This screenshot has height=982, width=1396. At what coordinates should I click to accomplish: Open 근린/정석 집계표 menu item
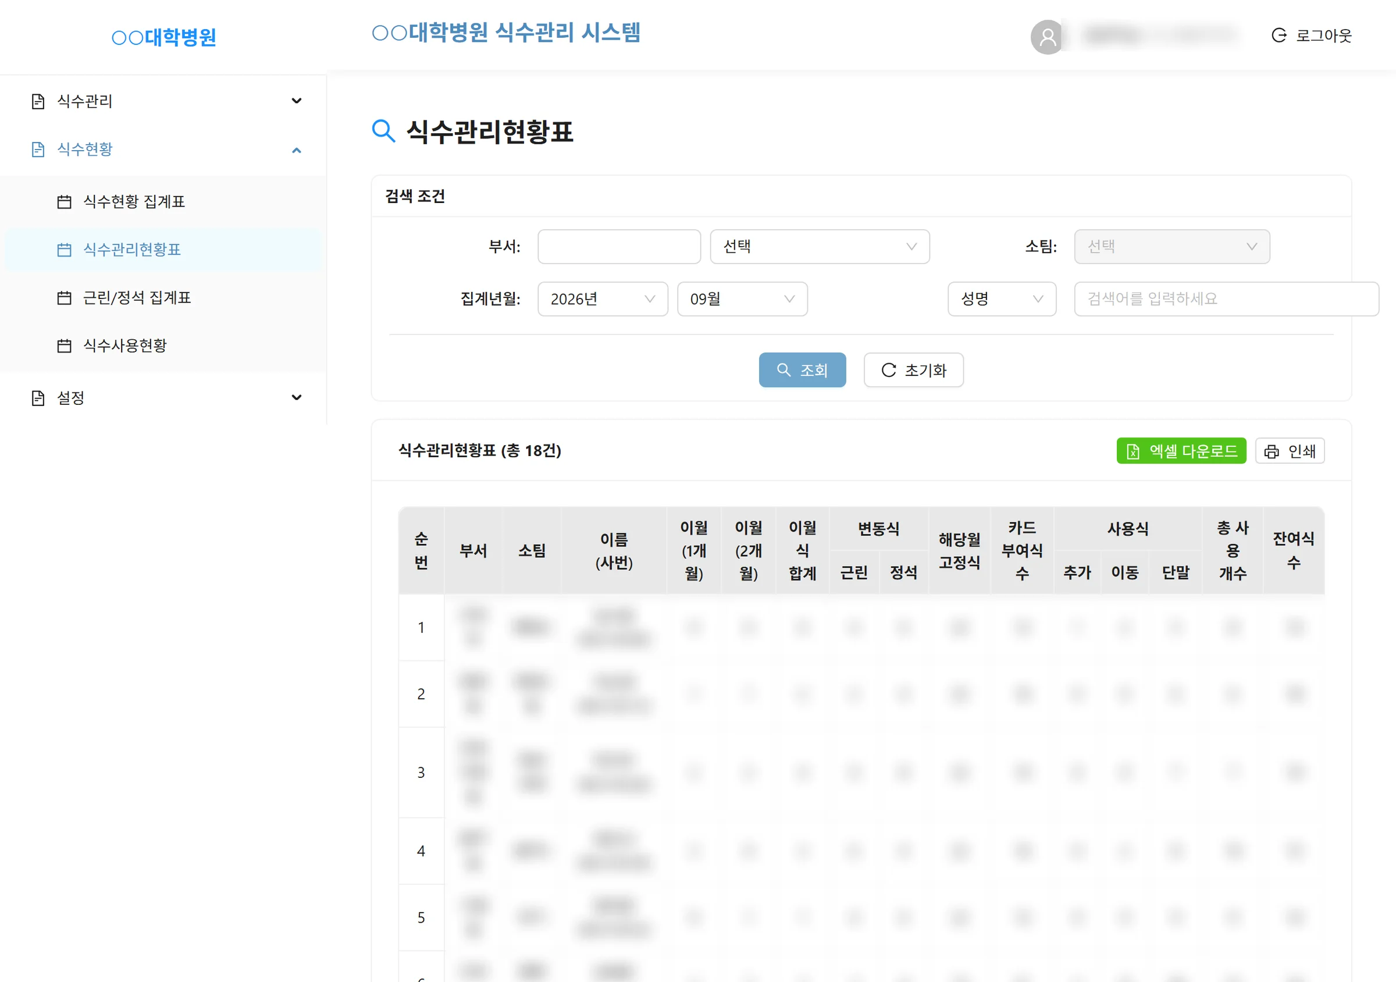point(163,297)
